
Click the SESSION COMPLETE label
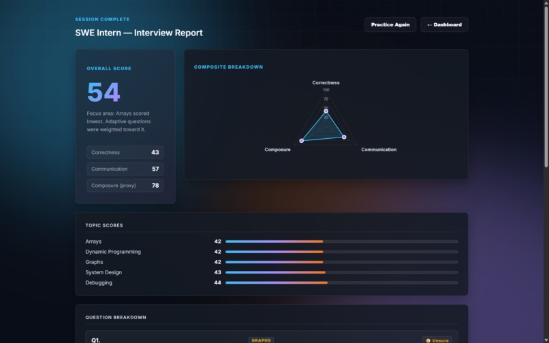tap(103, 19)
